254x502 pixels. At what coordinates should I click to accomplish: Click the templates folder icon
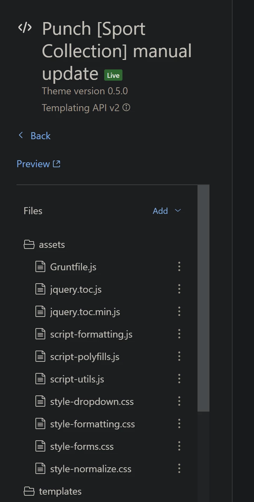point(29,491)
